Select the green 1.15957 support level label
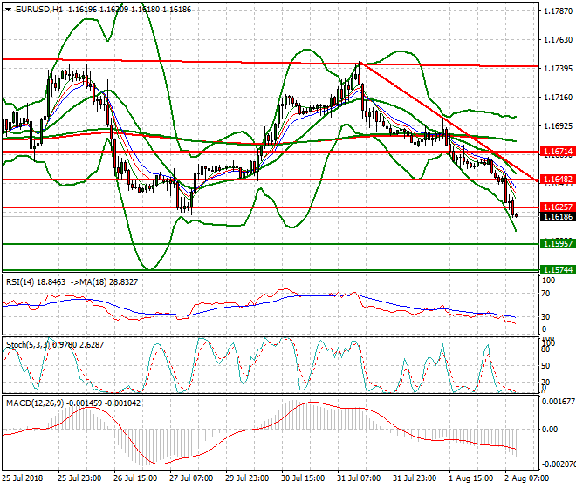576x488 pixels. click(x=558, y=243)
